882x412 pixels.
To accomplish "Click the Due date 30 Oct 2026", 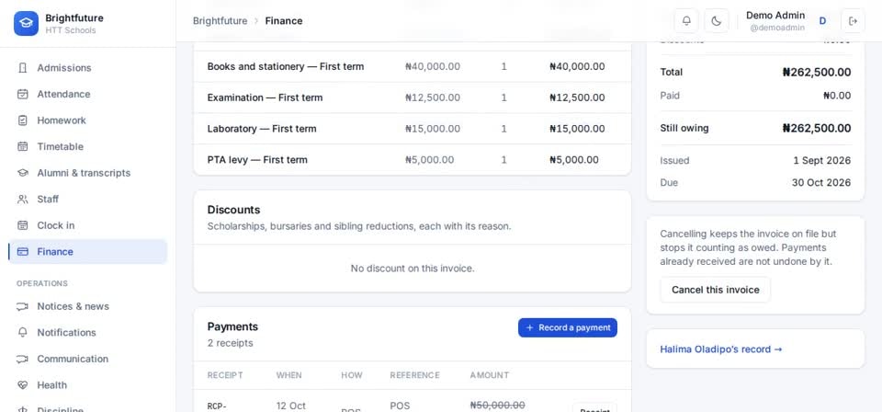I will tap(821, 182).
